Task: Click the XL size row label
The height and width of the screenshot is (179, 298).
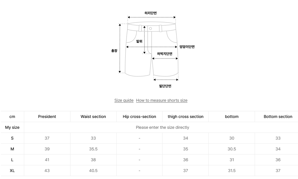Action: click(12, 171)
